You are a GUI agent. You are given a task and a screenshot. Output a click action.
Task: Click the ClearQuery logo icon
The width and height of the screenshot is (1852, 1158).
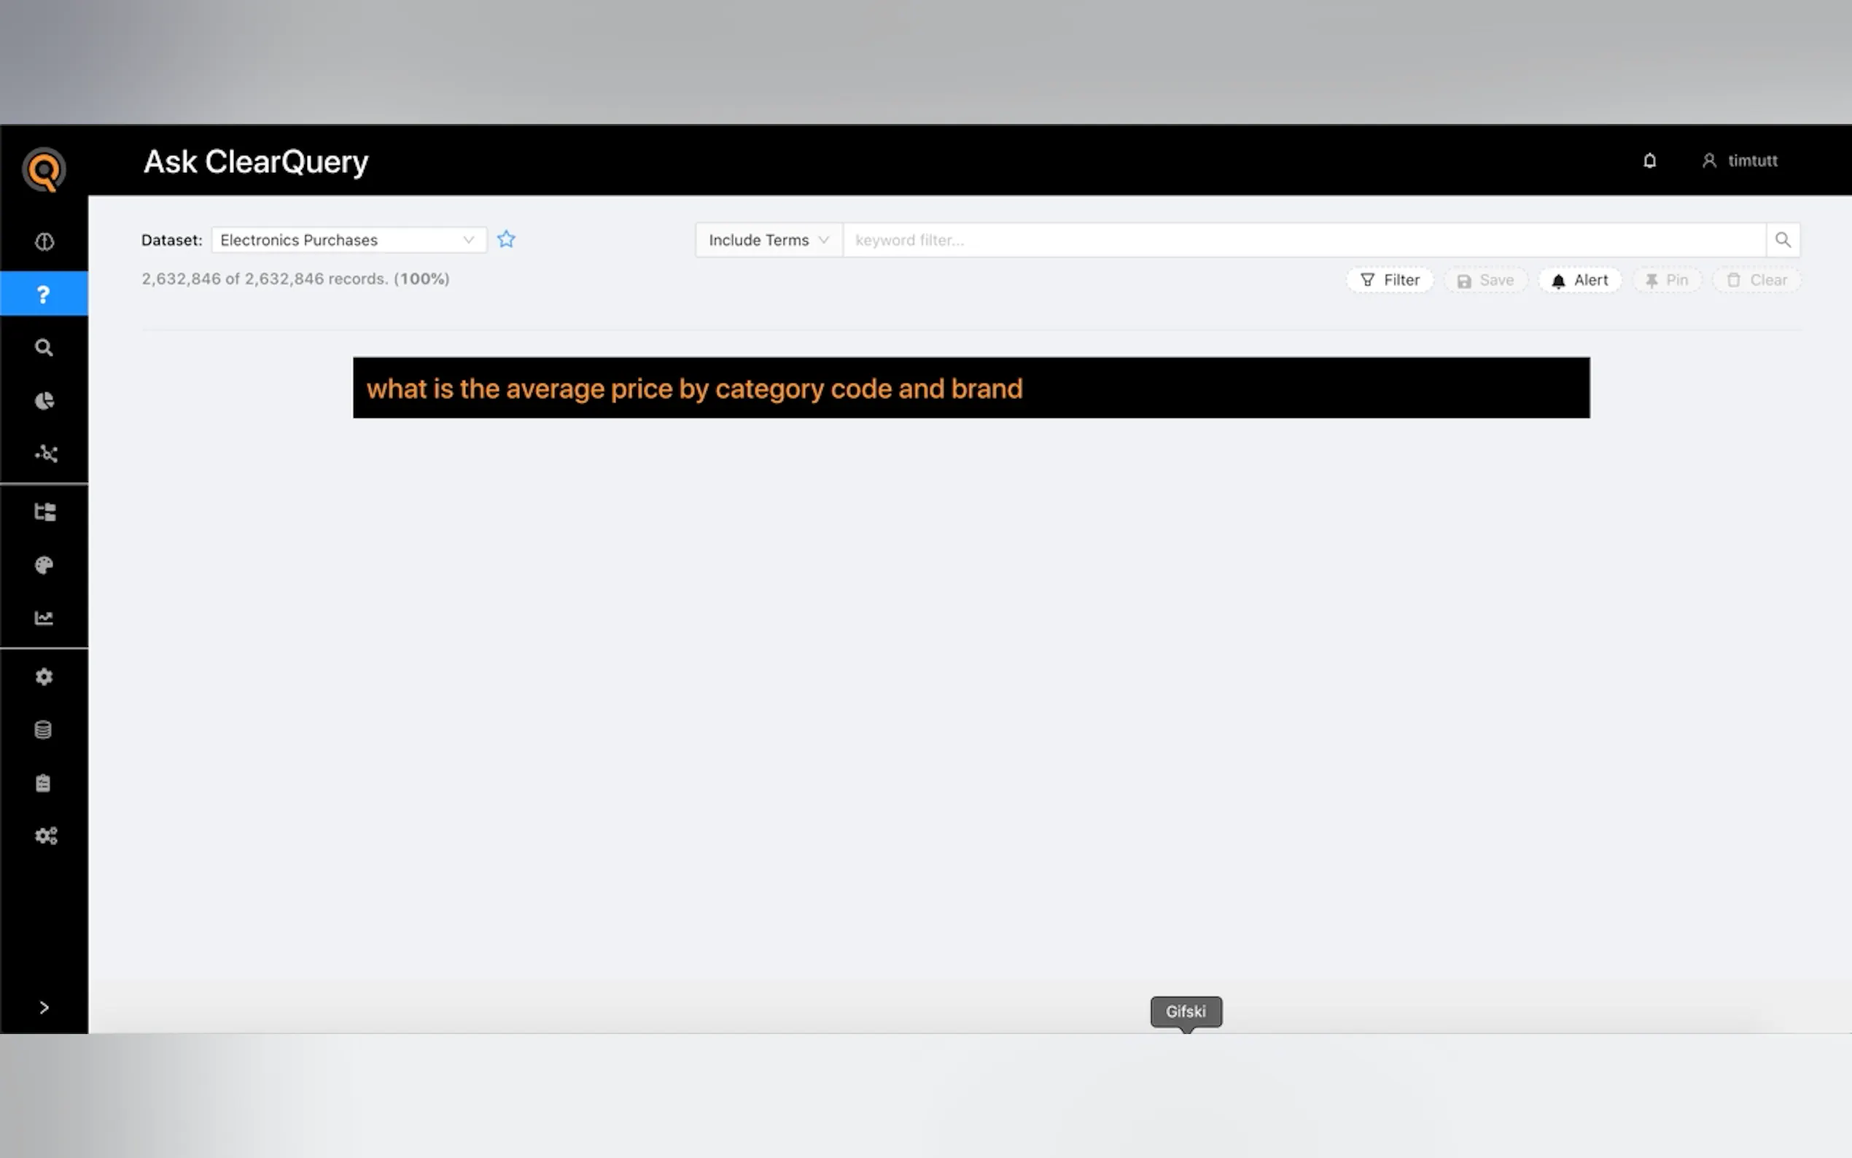coord(44,170)
